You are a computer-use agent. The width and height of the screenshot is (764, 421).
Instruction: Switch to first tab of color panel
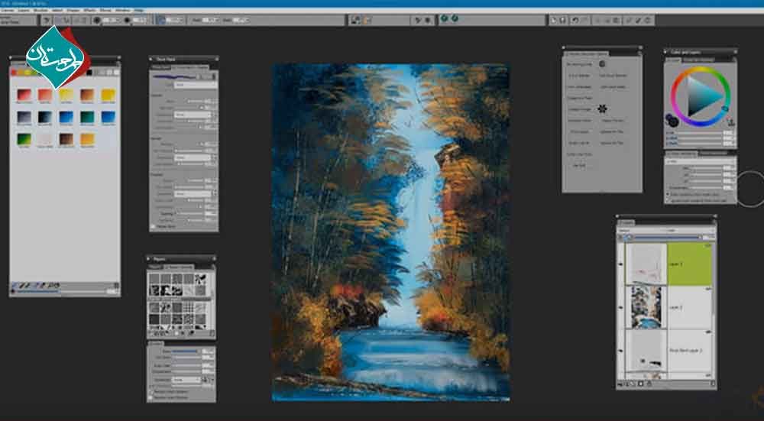click(673, 60)
